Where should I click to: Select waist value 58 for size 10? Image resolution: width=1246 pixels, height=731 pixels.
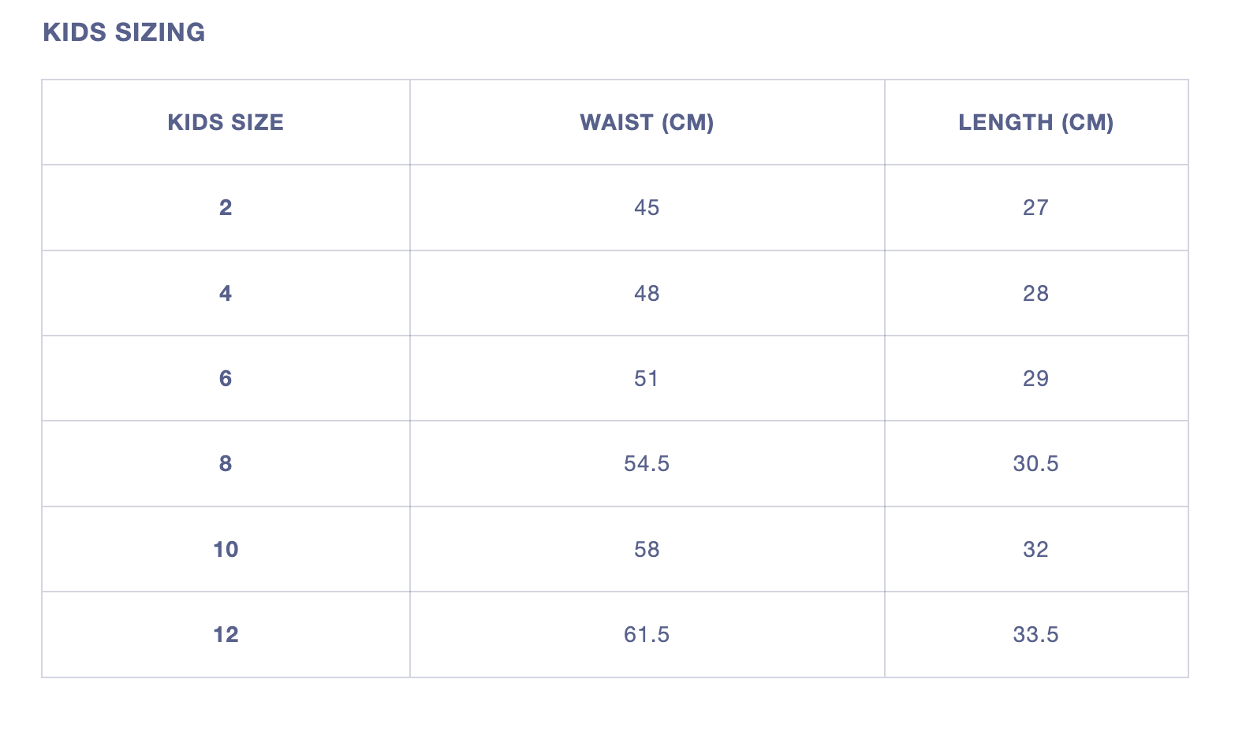(x=647, y=550)
